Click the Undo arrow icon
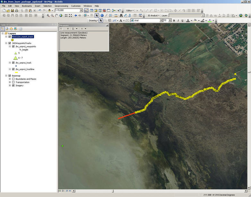This screenshot has height=197, width=251. coord(40,11)
